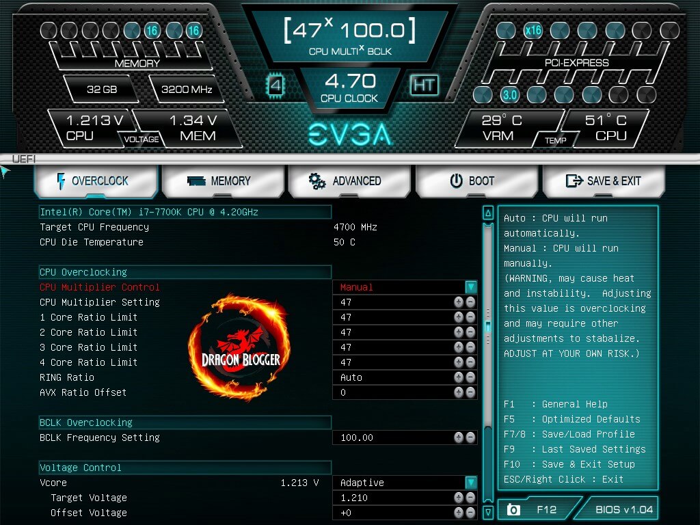Increase BCLK Frequency Setting with plus button
Screen dimensions: 700x525
pos(459,437)
